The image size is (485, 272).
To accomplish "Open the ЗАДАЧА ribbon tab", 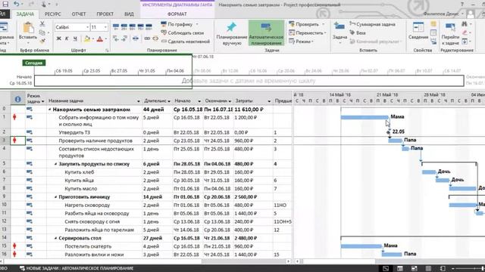I will (25, 14).
